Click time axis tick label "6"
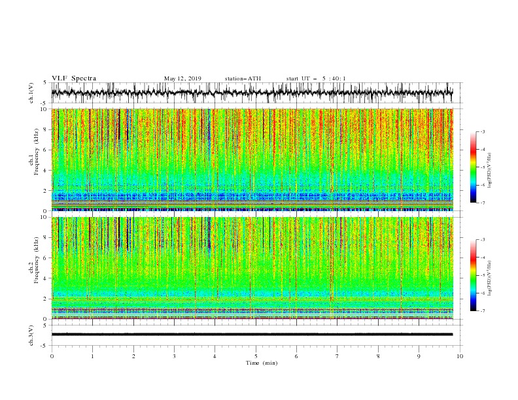518x400 pixels. (296, 356)
